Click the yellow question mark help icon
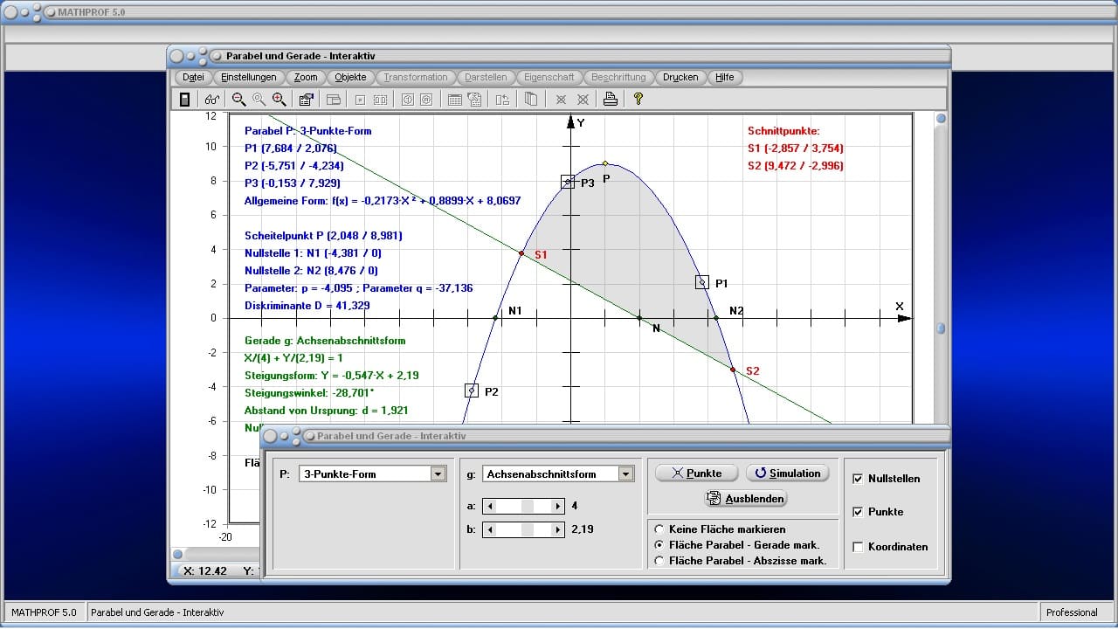This screenshot has height=629, width=1118. tap(638, 100)
